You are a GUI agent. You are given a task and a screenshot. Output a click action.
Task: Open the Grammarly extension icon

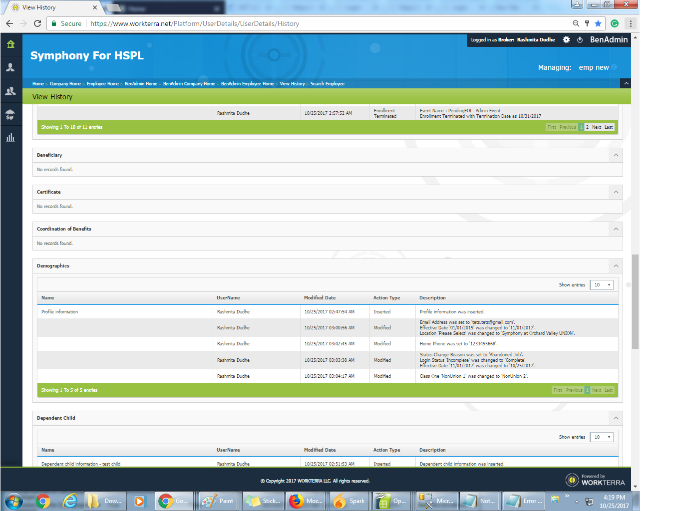pyautogui.click(x=615, y=23)
